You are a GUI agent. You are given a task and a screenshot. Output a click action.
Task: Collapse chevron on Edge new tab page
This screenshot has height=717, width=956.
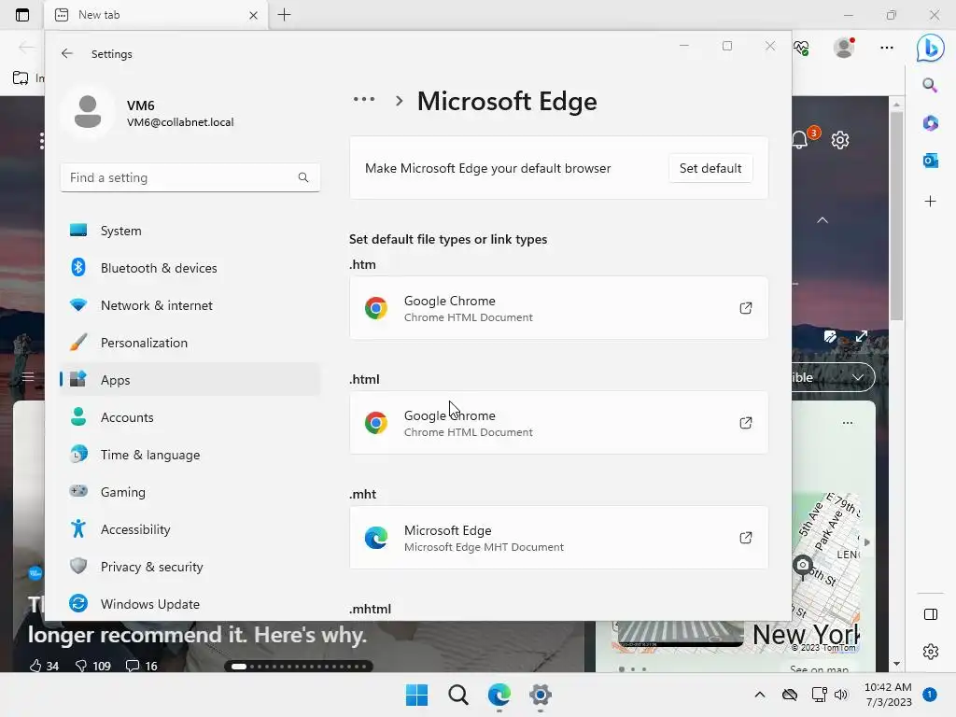pos(822,220)
